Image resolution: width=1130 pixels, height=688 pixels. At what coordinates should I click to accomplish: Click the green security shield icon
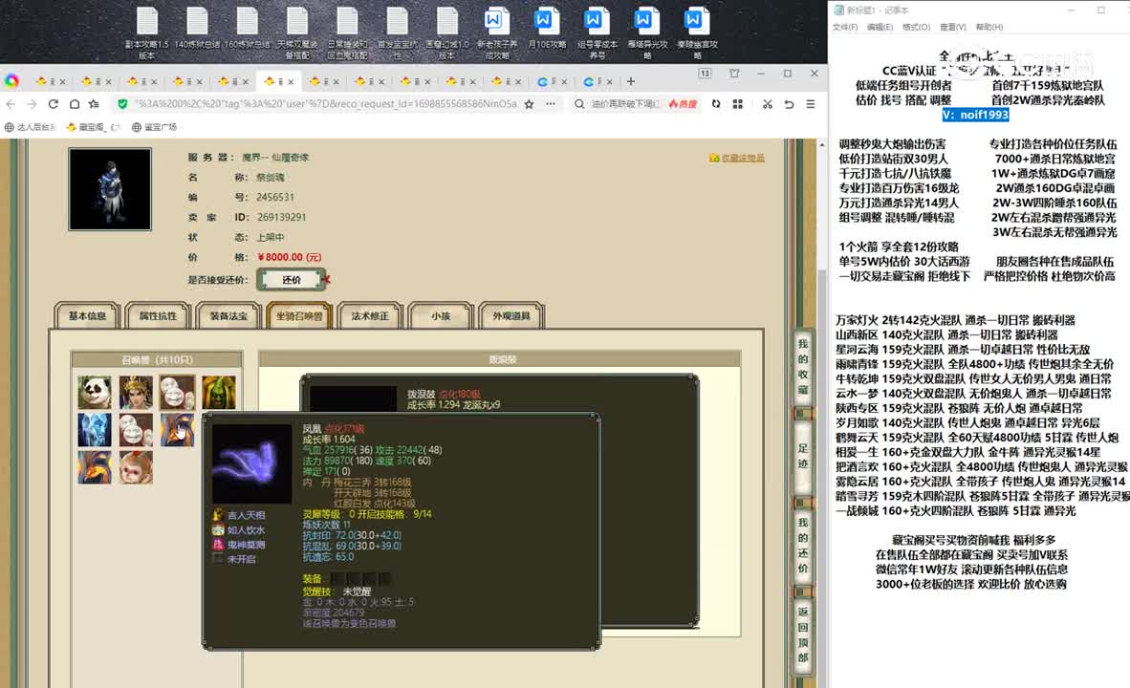pyautogui.click(x=122, y=104)
